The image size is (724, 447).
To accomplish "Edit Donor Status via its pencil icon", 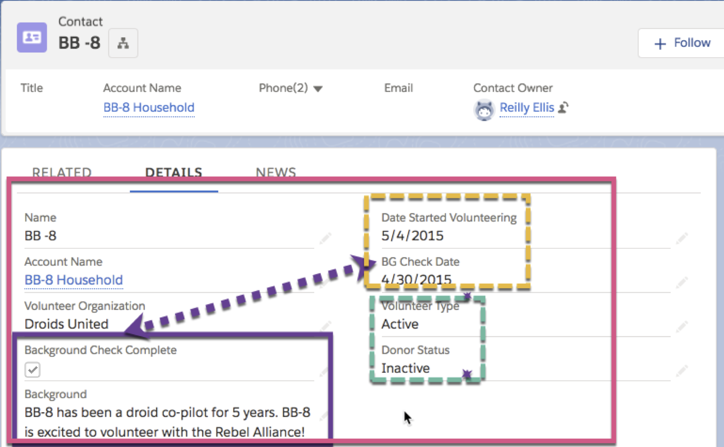I will pos(682,371).
